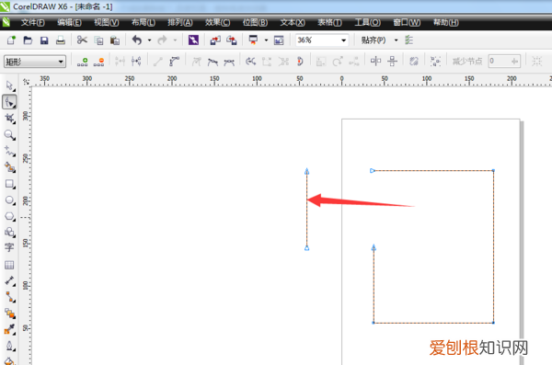Close the curve icon
Screen dimensions: 552x365
click(x=300, y=62)
